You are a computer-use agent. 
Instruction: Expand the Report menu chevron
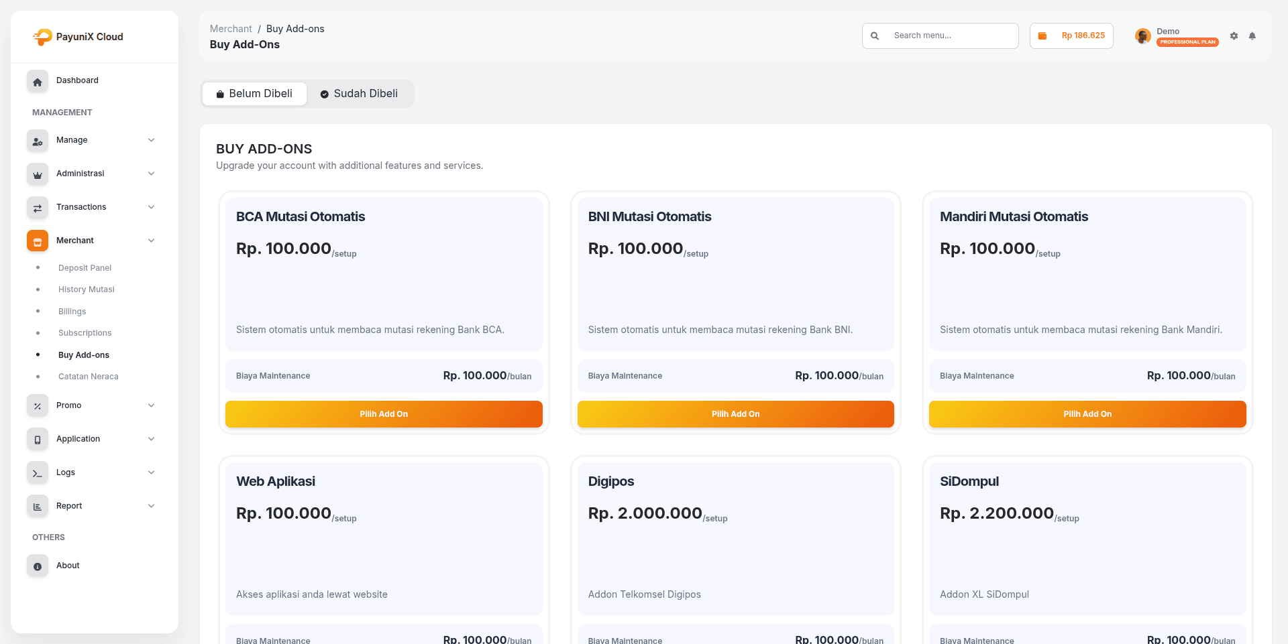coord(152,506)
